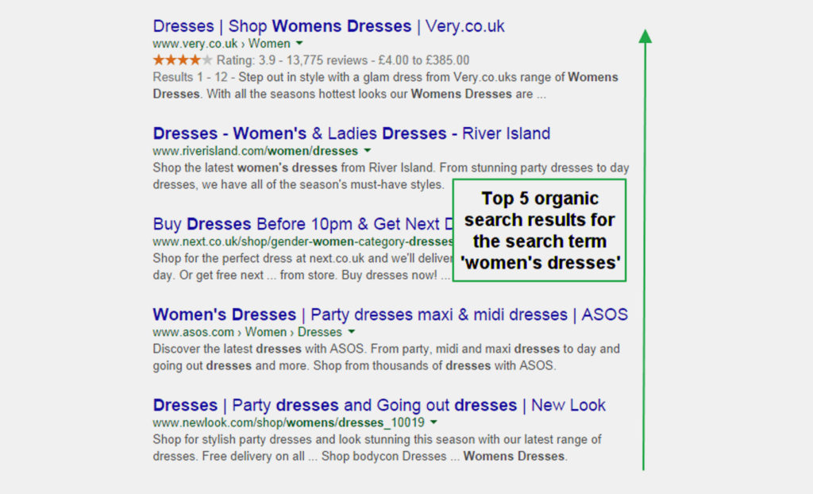The width and height of the screenshot is (813, 494).
Task: Open the dropdown arrow next to asos.com › Women › Dresses
Action: click(352, 332)
